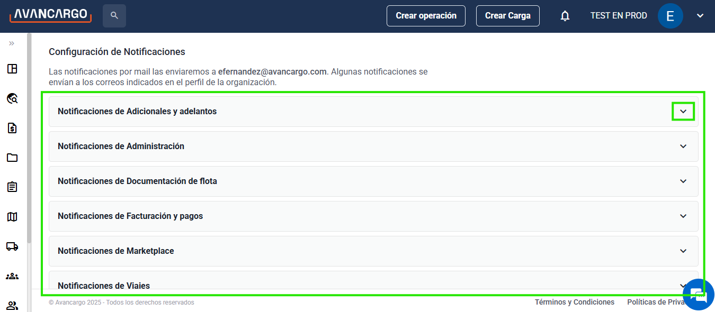Image resolution: width=715 pixels, height=312 pixels.
Task: Expand the sidebar with the double-arrow icon
Action: tap(12, 43)
